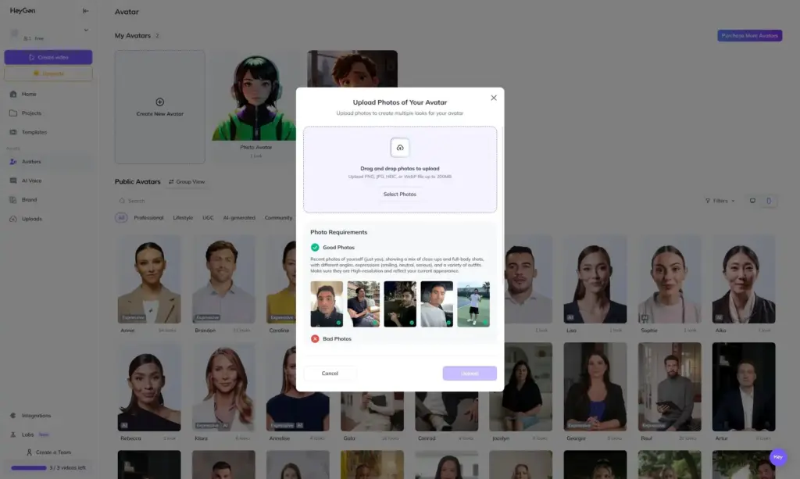800x479 pixels.
Task: Switch to the Professional tab
Action: point(148,218)
